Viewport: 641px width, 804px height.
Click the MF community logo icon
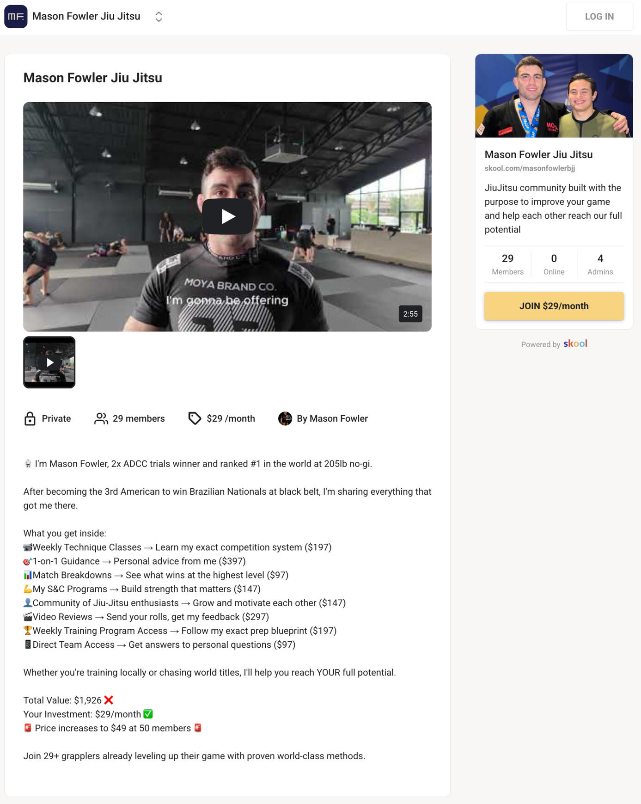16,17
